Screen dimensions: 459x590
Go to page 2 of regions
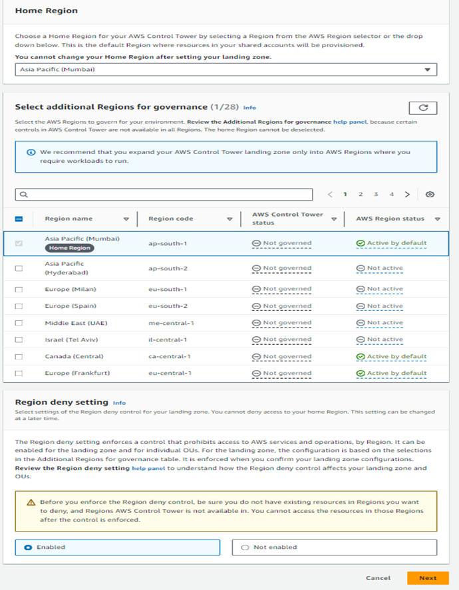[x=361, y=195]
